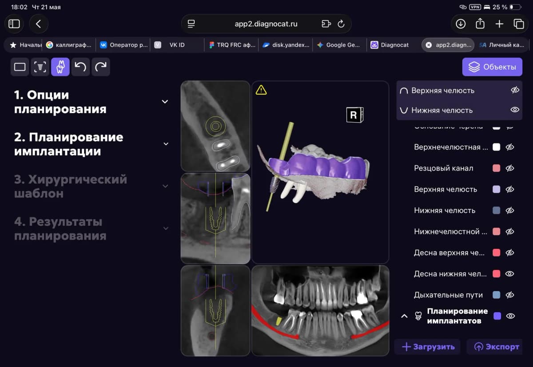Viewport: 533px width, 367px height.
Task: Select the scan frame tool icon
Action: coord(40,67)
